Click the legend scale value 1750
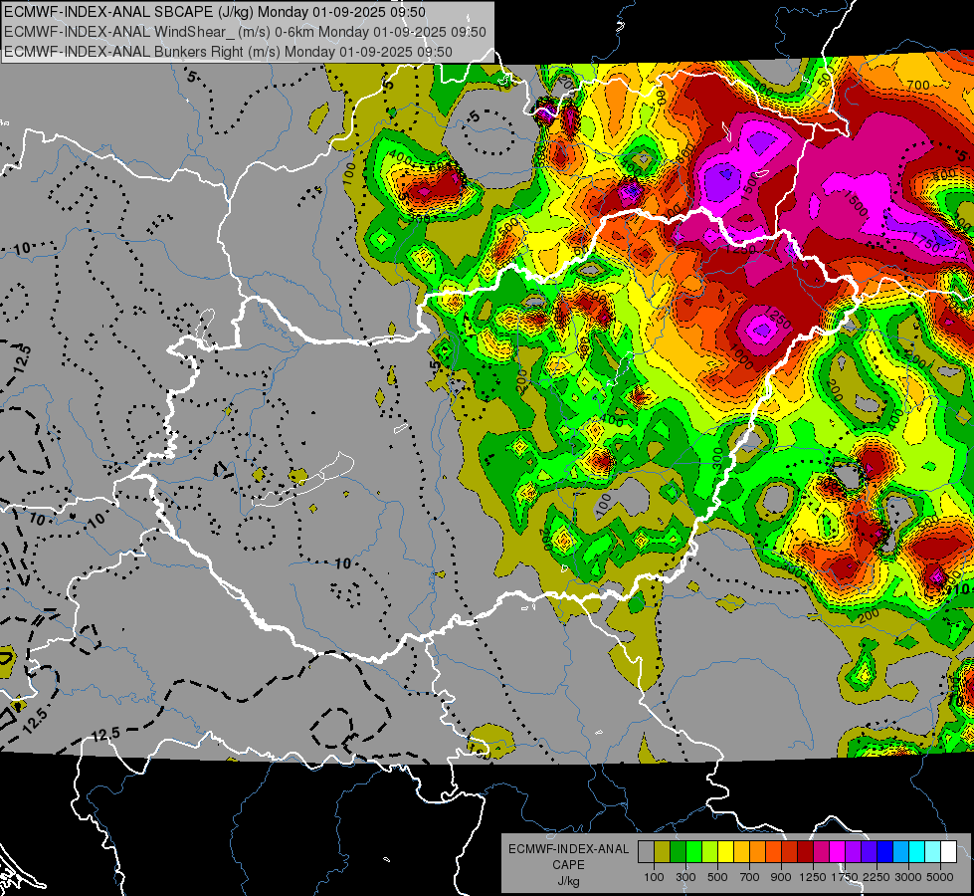974x896 pixels. [845, 877]
